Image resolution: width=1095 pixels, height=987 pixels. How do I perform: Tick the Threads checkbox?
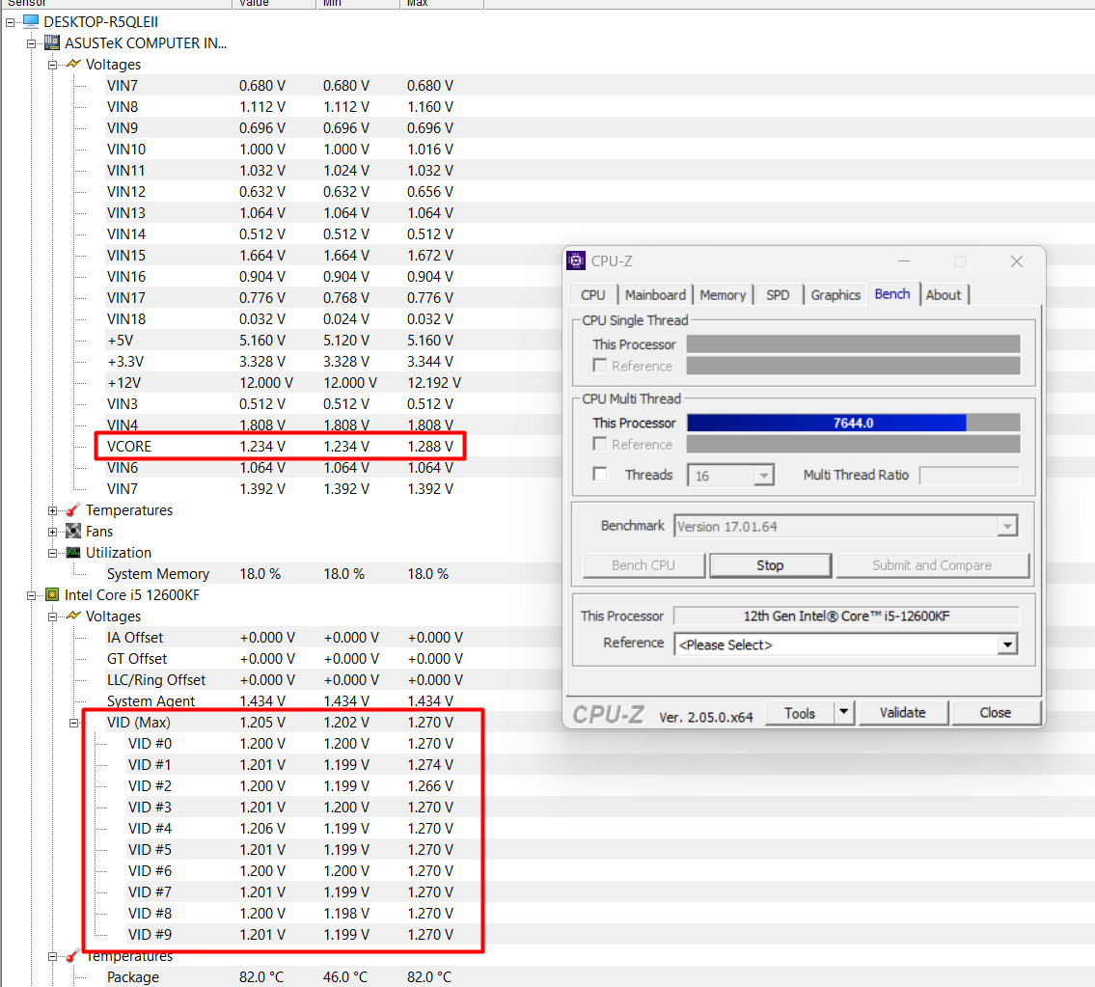[x=599, y=474]
